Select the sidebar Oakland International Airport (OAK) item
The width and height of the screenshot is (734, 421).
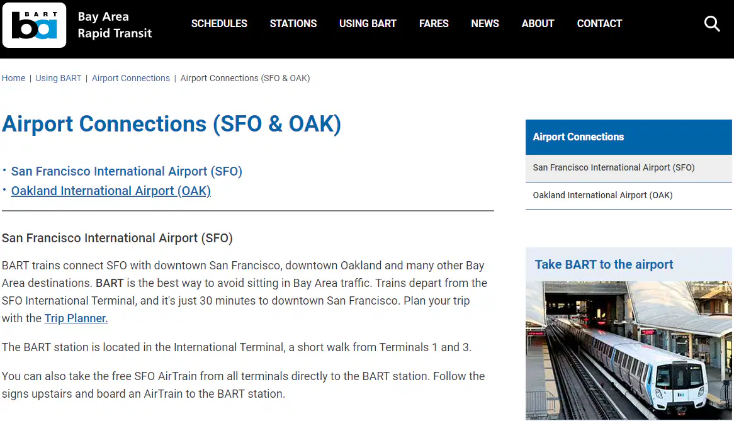tap(629, 196)
